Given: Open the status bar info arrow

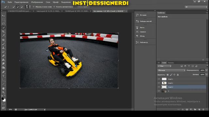Looking at the screenshot, I should point(45,110).
